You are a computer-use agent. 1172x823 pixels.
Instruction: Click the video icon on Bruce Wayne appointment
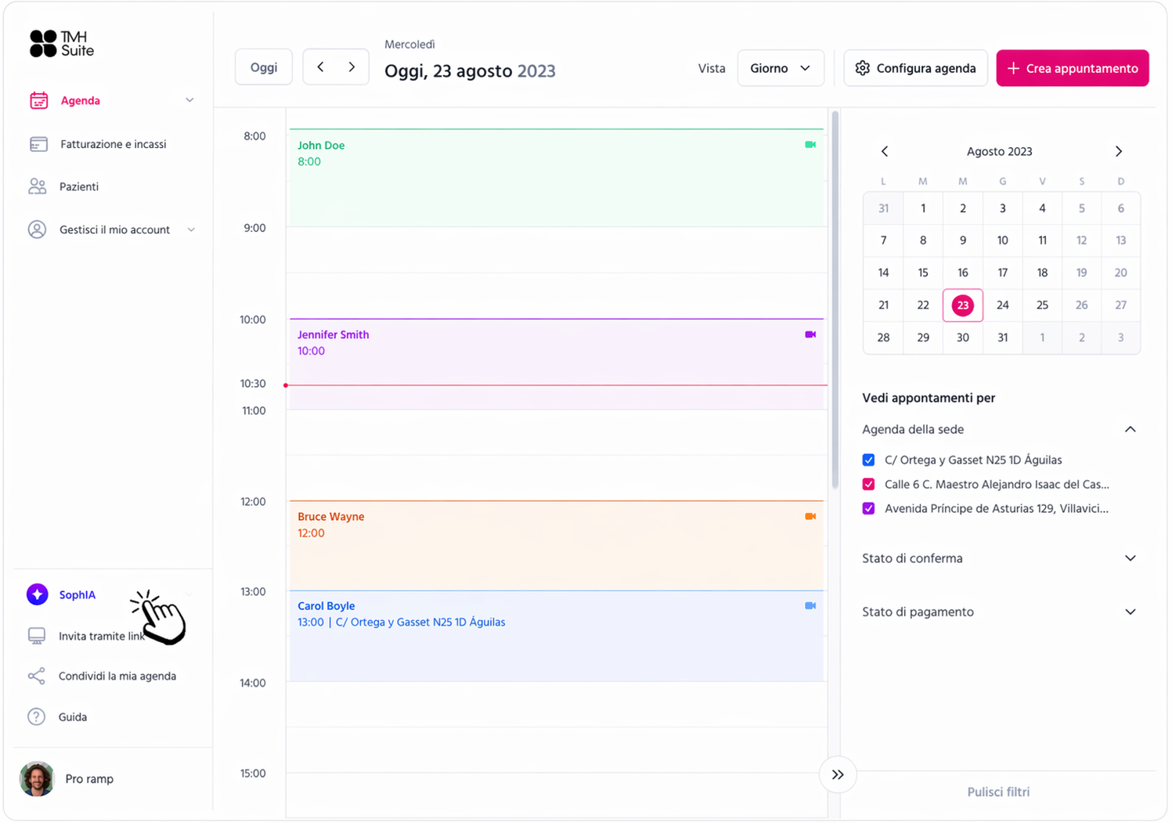[x=810, y=516]
